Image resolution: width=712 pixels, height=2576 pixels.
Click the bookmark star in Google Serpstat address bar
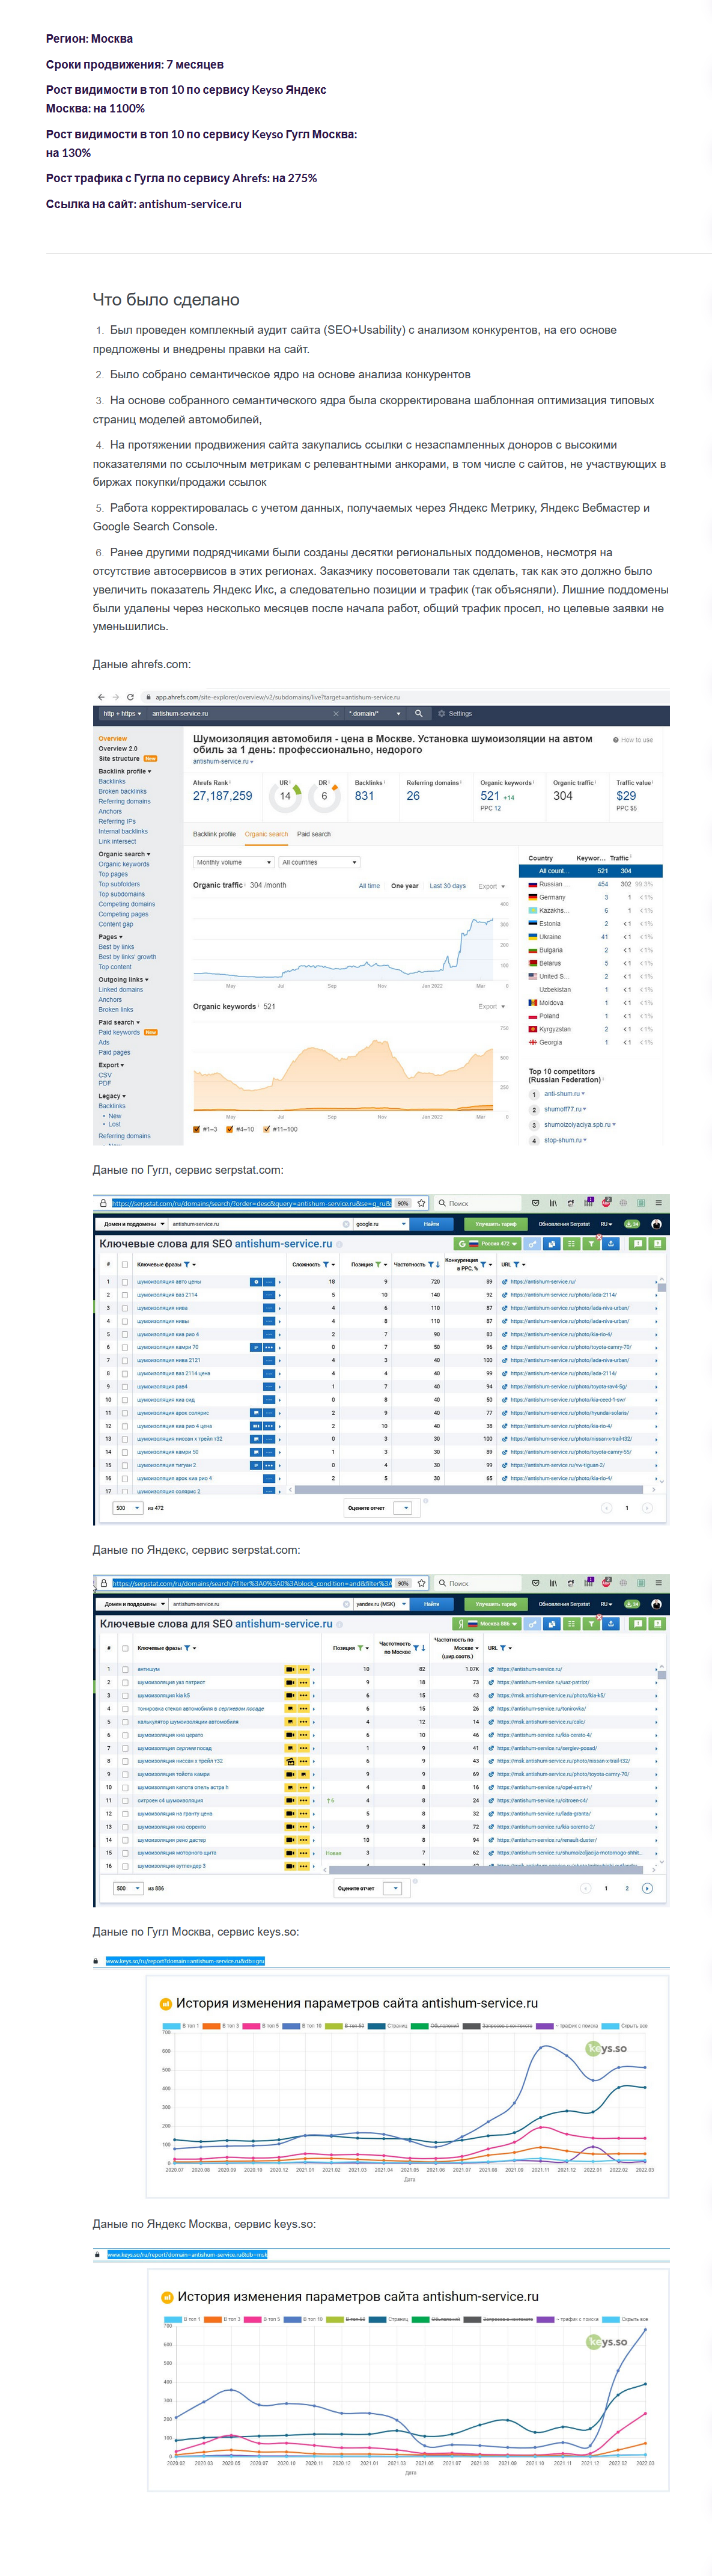pyautogui.click(x=421, y=1203)
